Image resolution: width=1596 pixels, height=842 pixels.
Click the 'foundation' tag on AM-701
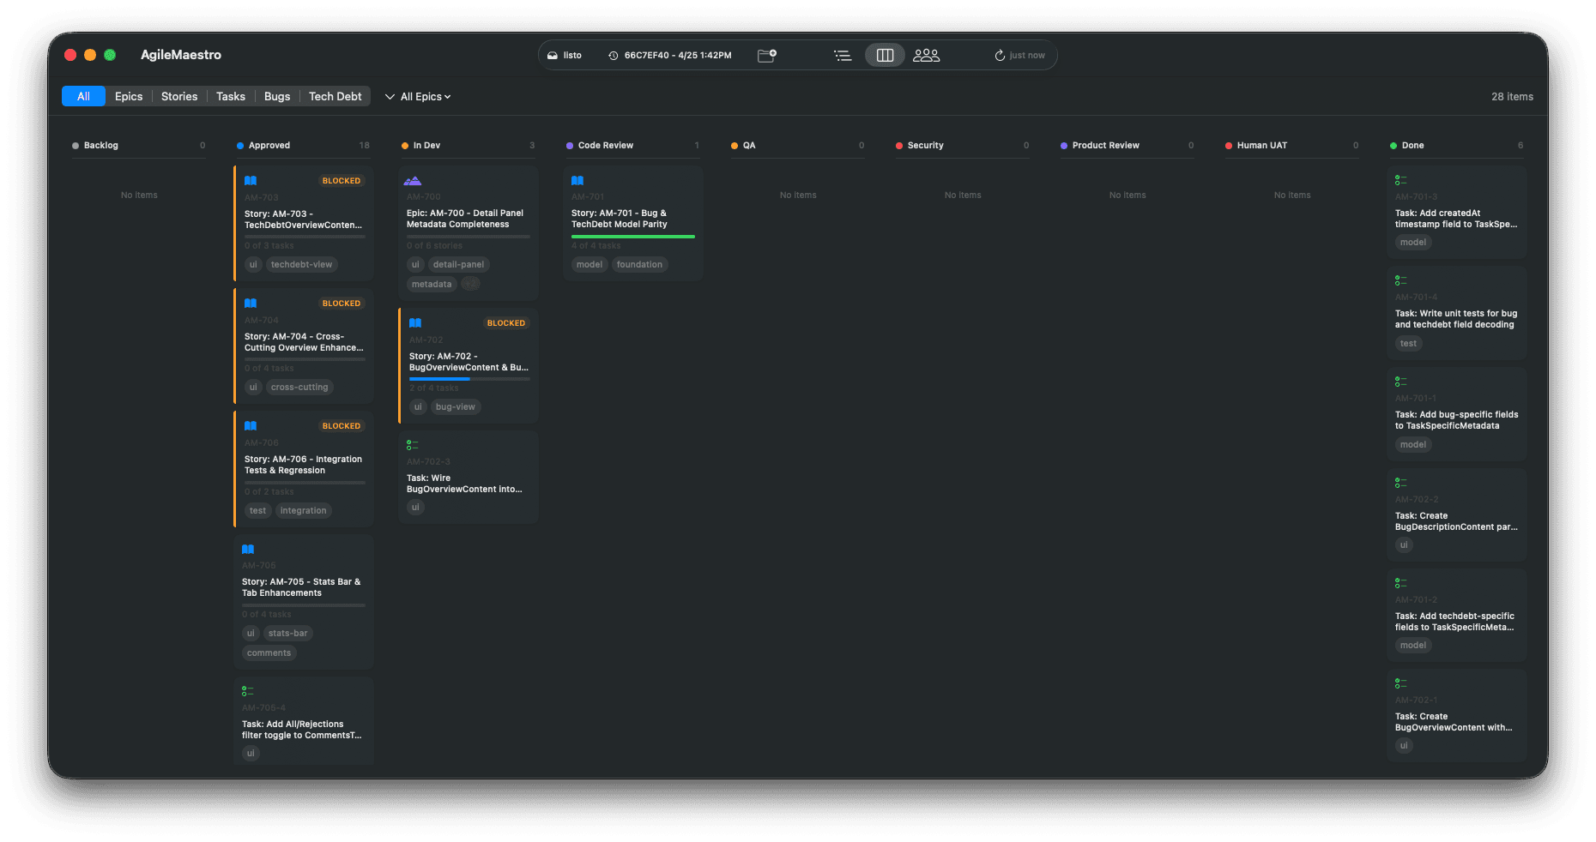pos(639,265)
